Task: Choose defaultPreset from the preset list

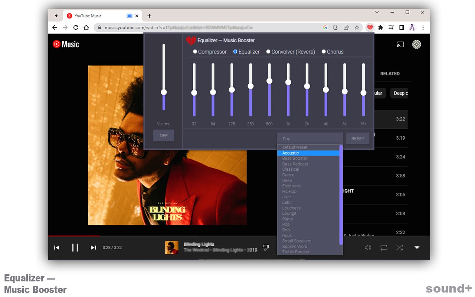Action: (x=308, y=147)
